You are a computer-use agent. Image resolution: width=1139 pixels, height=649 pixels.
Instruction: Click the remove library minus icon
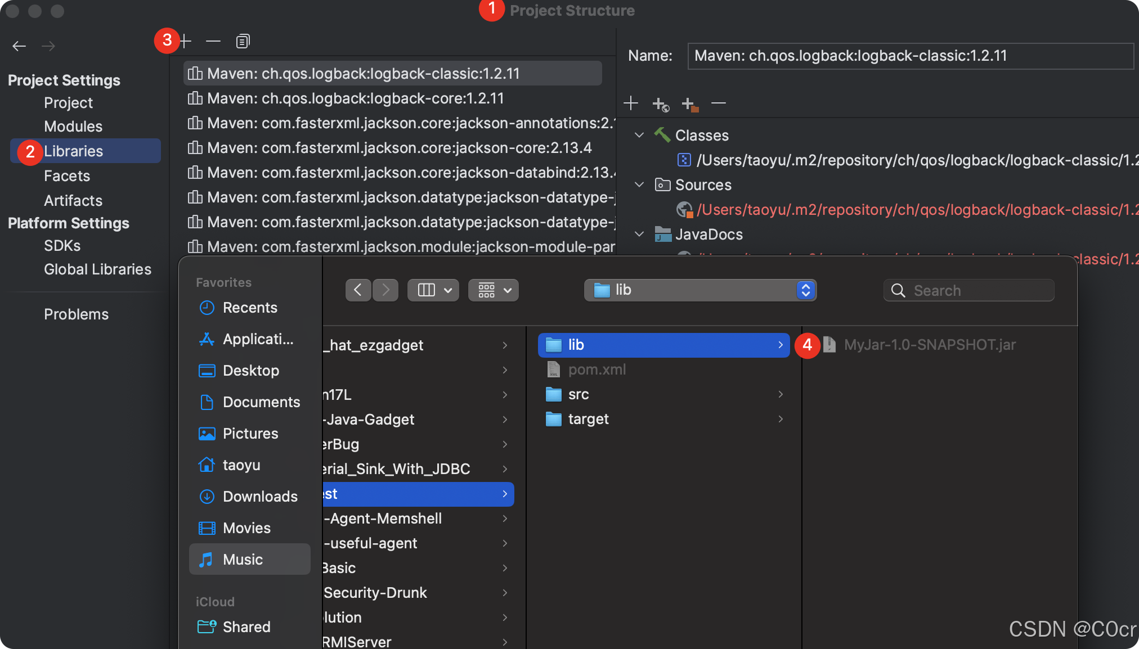coord(213,41)
